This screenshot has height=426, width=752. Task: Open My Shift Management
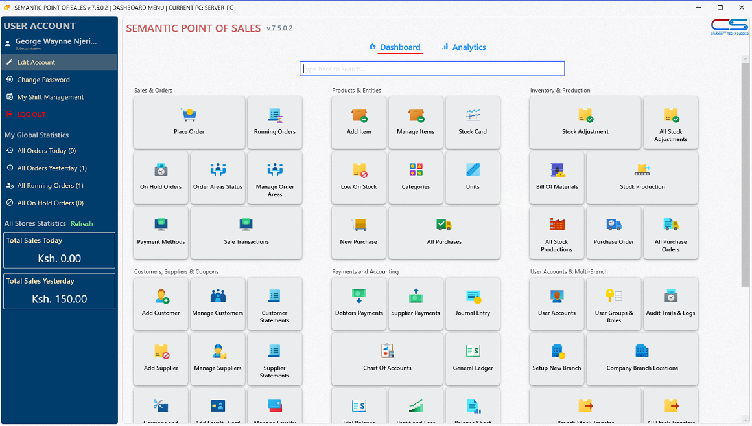point(51,97)
